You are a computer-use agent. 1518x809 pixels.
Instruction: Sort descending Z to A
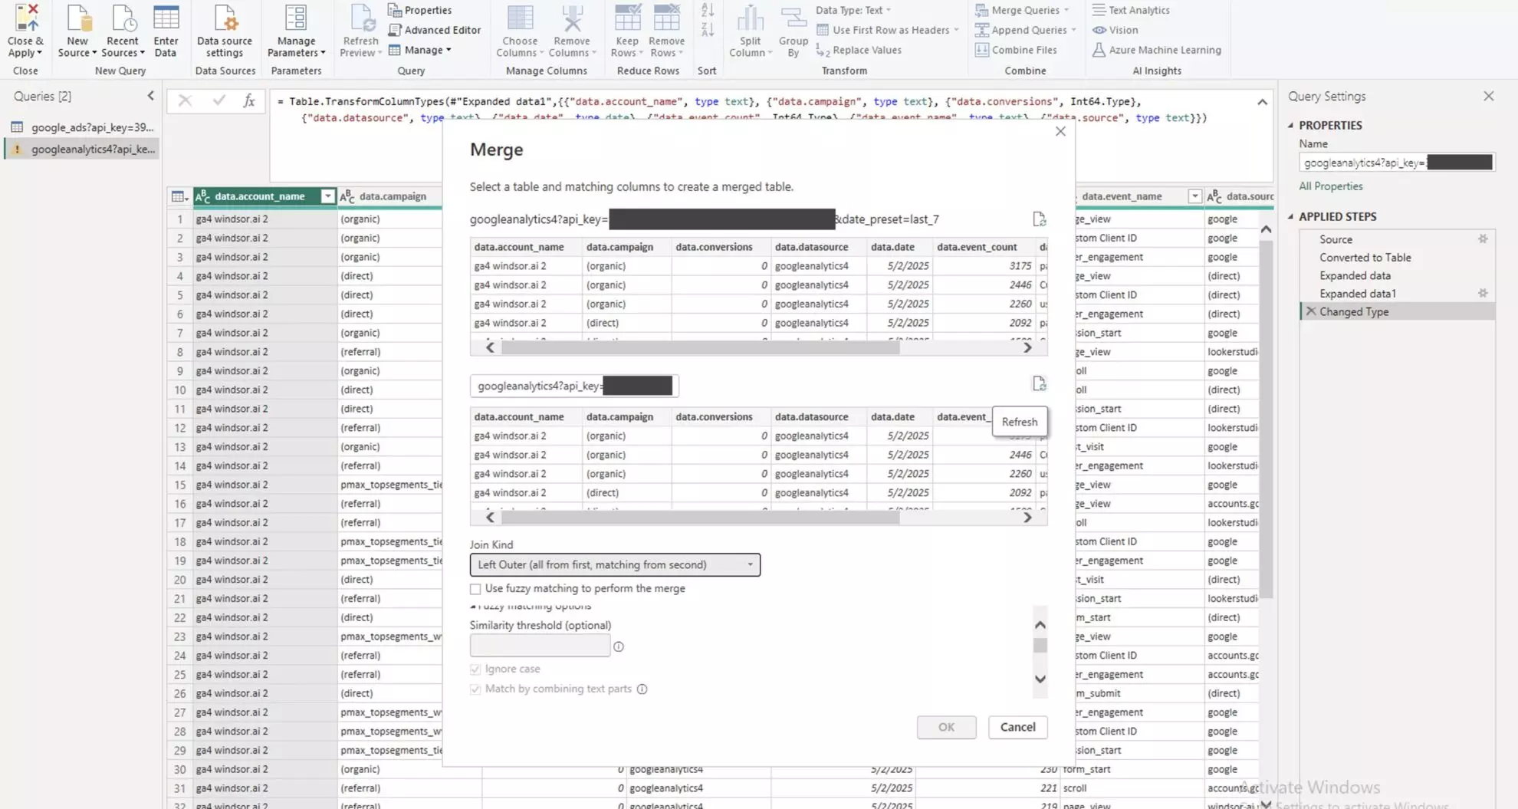[x=707, y=30]
